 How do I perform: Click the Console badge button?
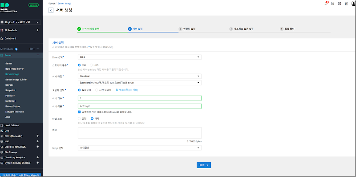point(33,5)
